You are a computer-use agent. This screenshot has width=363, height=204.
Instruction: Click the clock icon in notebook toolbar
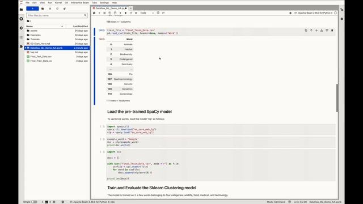tap(158, 13)
